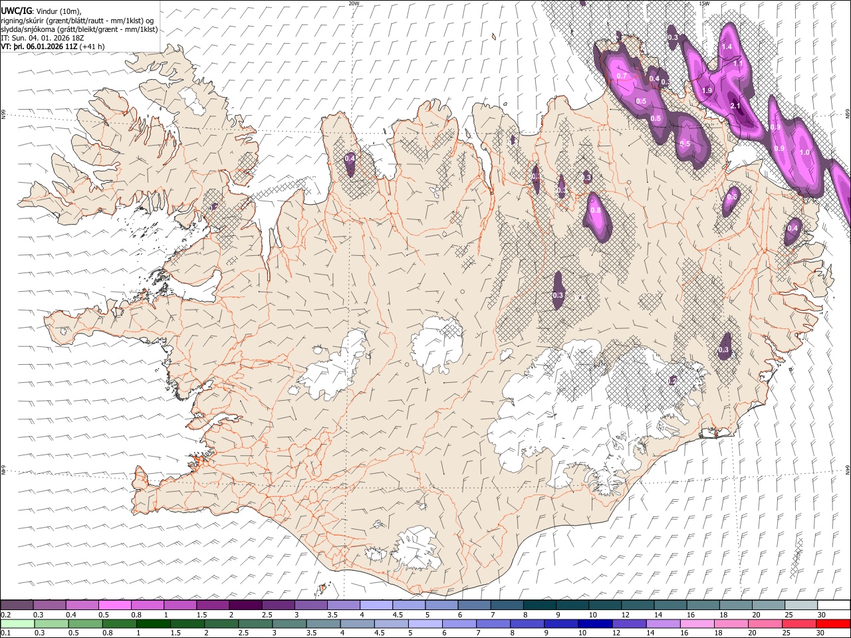Select the 16 gray-teal swatch in upper legend
This screenshot has width=851, height=638.
(x=703, y=605)
